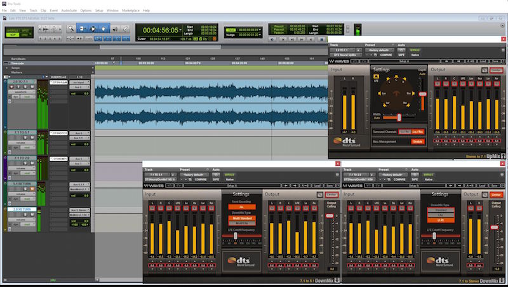Solo the L output channel in UpMix
This screenshot has height=287, width=508.
[438, 84]
